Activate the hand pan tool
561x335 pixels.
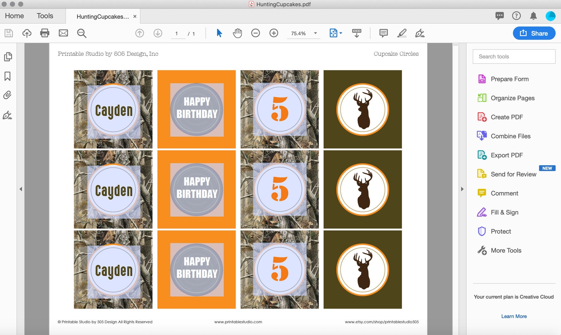(x=237, y=33)
